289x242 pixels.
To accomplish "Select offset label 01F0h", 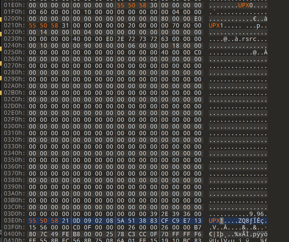I will 14,12.
